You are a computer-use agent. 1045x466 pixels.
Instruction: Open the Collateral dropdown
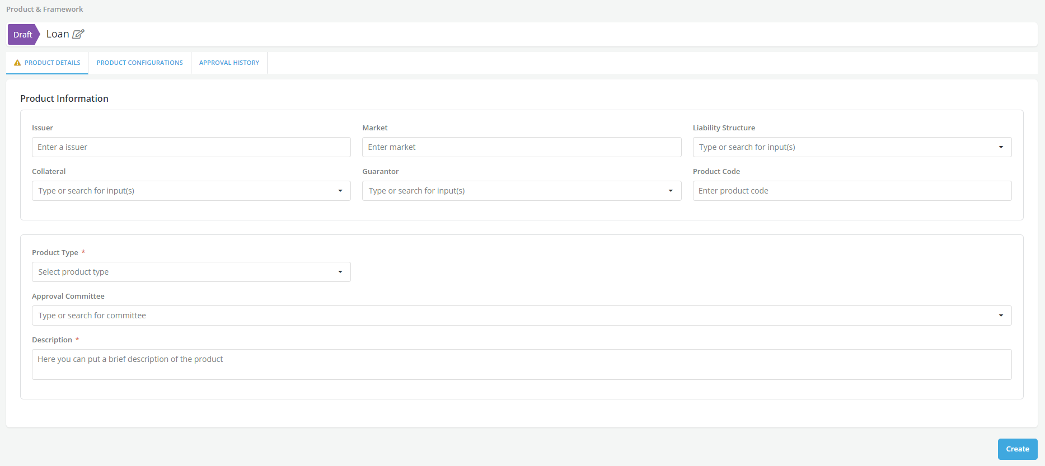tap(191, 191)
